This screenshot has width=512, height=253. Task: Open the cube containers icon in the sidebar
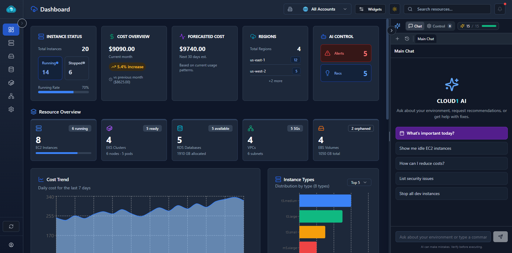11,83
